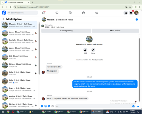The height and width of the screenshot is (114, 142).
Task: Open Nathan - 4 Beds 2 Baths House chat
Action: click(x=19, y=105)
